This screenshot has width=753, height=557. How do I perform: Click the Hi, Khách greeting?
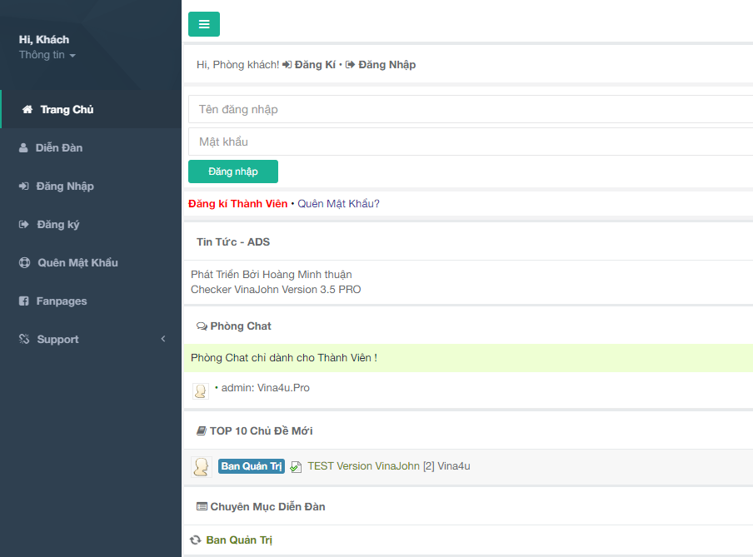pyautogui.click(x=43, y=39)
